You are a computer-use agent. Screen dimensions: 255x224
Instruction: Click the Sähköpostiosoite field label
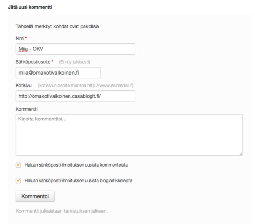(x=33, y=62)
